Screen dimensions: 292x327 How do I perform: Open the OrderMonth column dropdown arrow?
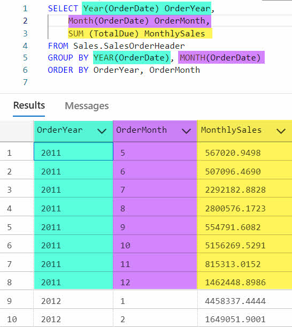pos(186,131)
